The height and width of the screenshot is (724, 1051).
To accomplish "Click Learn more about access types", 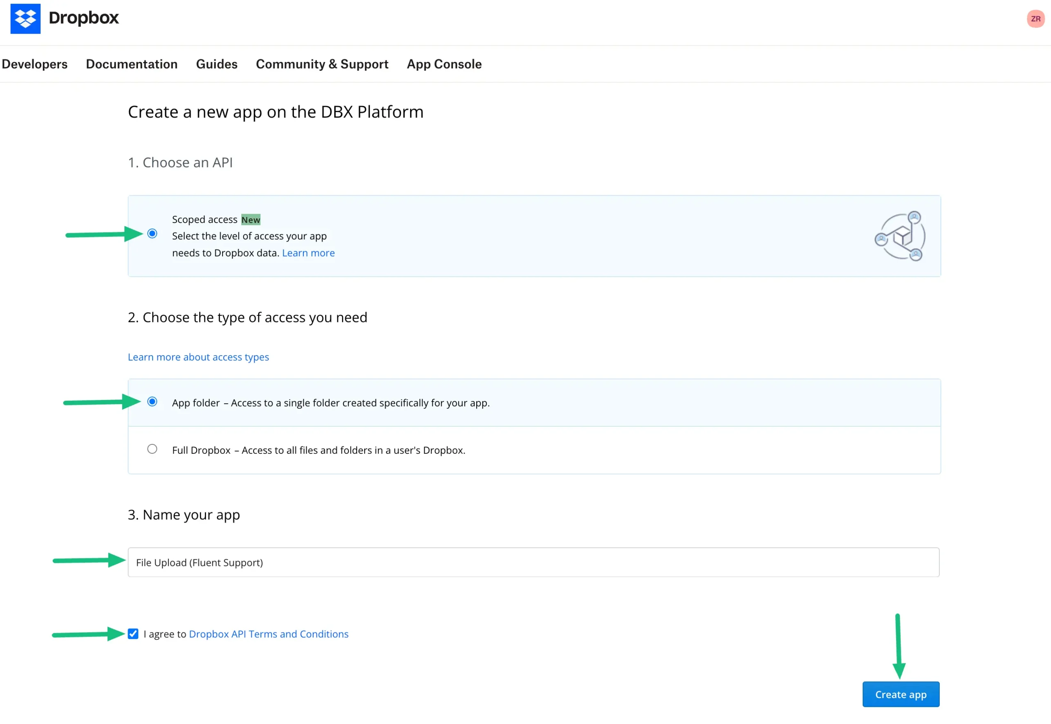I will pyautogui.click(x=198, y=357).
